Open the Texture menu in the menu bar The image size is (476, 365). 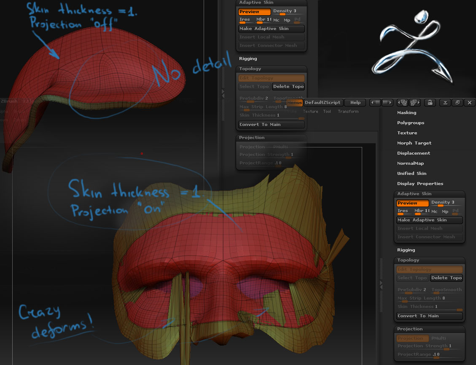(x=310, y=112)
